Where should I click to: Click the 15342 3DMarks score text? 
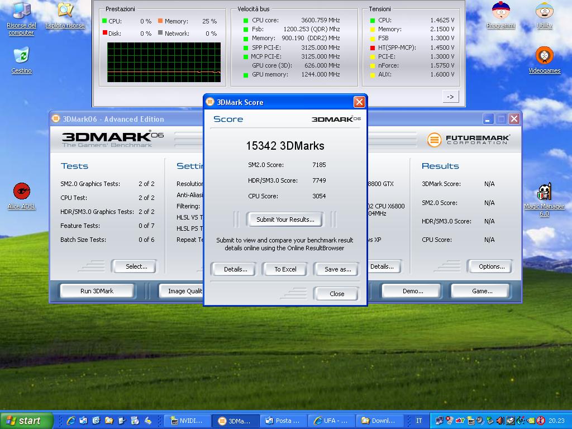pyautogui.click(x=285, y=146)
